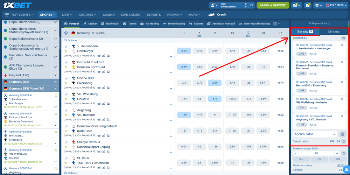350x175 pixels.
Task: Open the Accumulator bet type dropdown
Action: pos(315,134)
